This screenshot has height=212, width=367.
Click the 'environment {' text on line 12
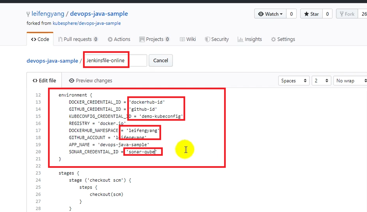(75, 95)
